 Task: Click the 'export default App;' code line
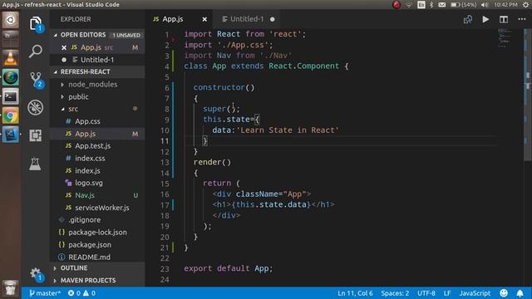(228, 268)
